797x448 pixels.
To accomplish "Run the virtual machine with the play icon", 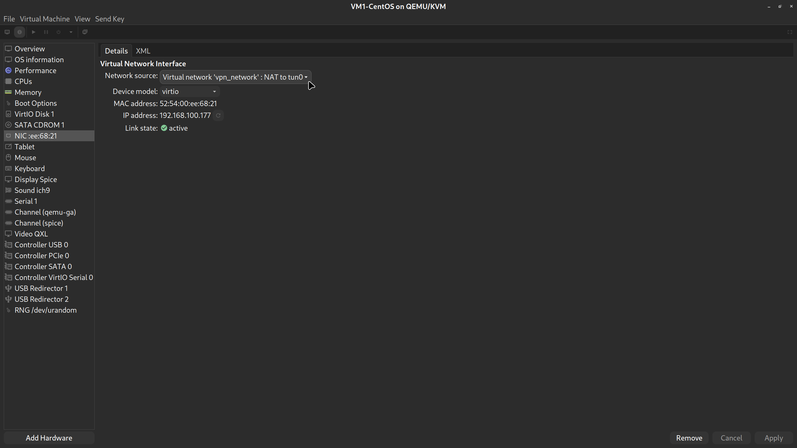I will click(x=33, y=32).
